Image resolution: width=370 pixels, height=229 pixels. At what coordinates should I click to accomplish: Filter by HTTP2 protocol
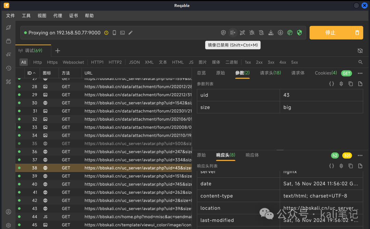coord(115,62)
